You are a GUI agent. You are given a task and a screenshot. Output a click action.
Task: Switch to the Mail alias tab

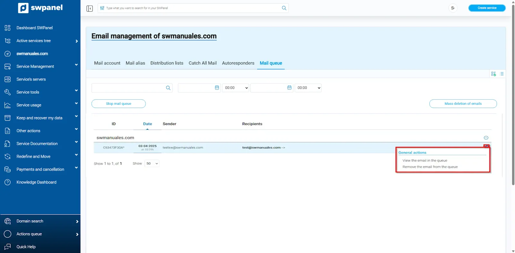pos(135,63)
